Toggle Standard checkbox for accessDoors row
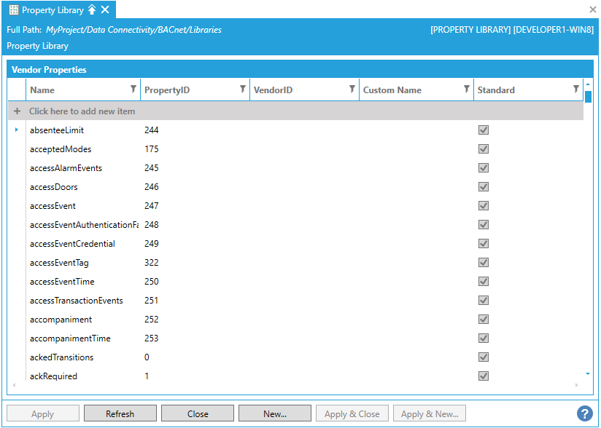Viewport: 601px width, 428px height. [483, 187]
